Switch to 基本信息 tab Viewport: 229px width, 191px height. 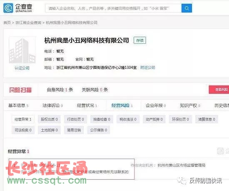[18, 105]
